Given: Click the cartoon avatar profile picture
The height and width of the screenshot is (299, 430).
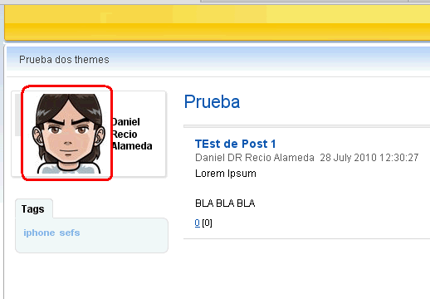Looking at the screenshot, I should (x=68, y=134).
